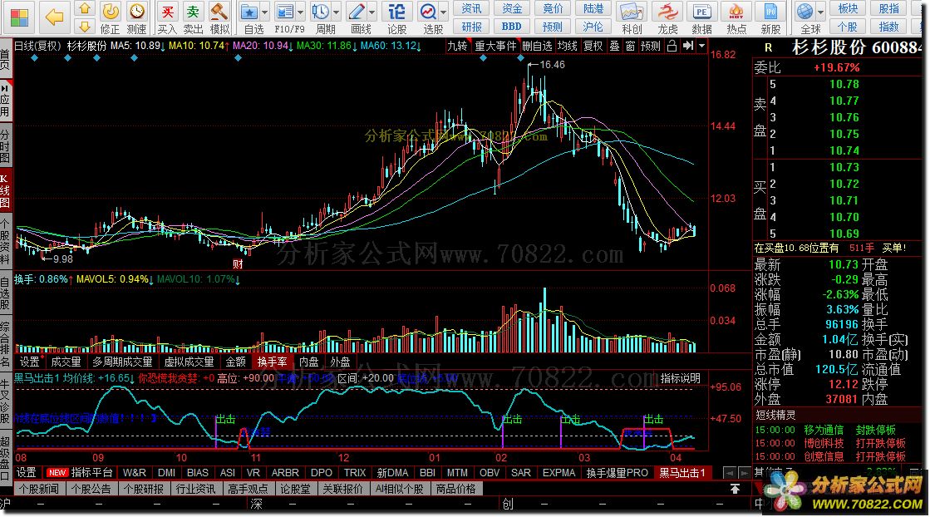Toggle the 重大事件 major events markers
Image resolution: width=930 pixels, height=517 pixels.
pos(496,46)
